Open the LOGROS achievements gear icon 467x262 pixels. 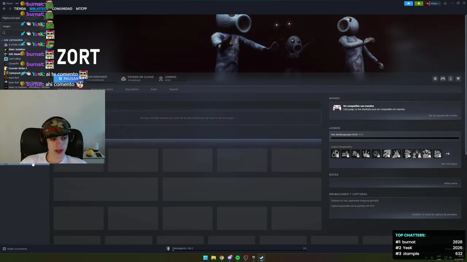(161, 79)
